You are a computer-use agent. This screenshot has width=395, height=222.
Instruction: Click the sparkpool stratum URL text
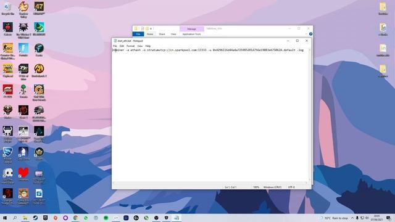point(177,50)
